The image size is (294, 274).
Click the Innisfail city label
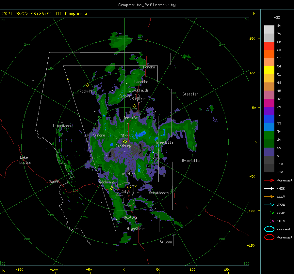pos(132,118)
